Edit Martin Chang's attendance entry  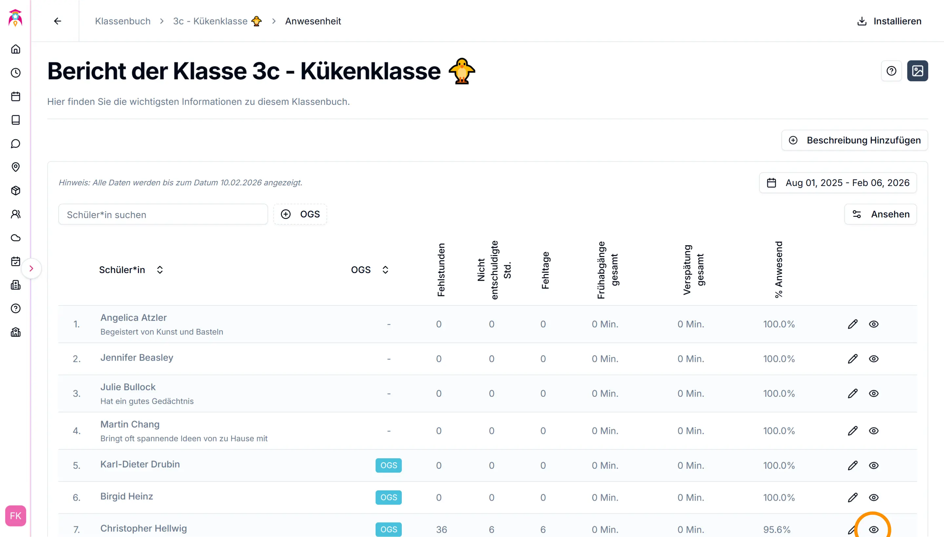click(x=853, y=431)
